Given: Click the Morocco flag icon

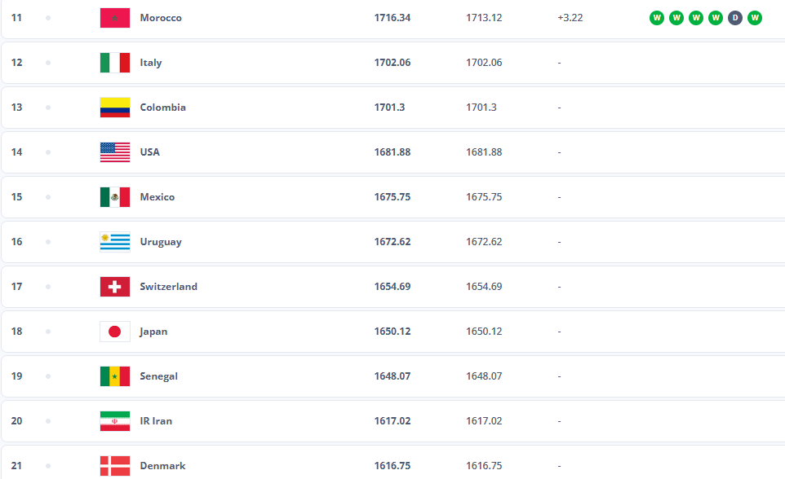Looking at the screenshot, I should (x=114, y=18).
